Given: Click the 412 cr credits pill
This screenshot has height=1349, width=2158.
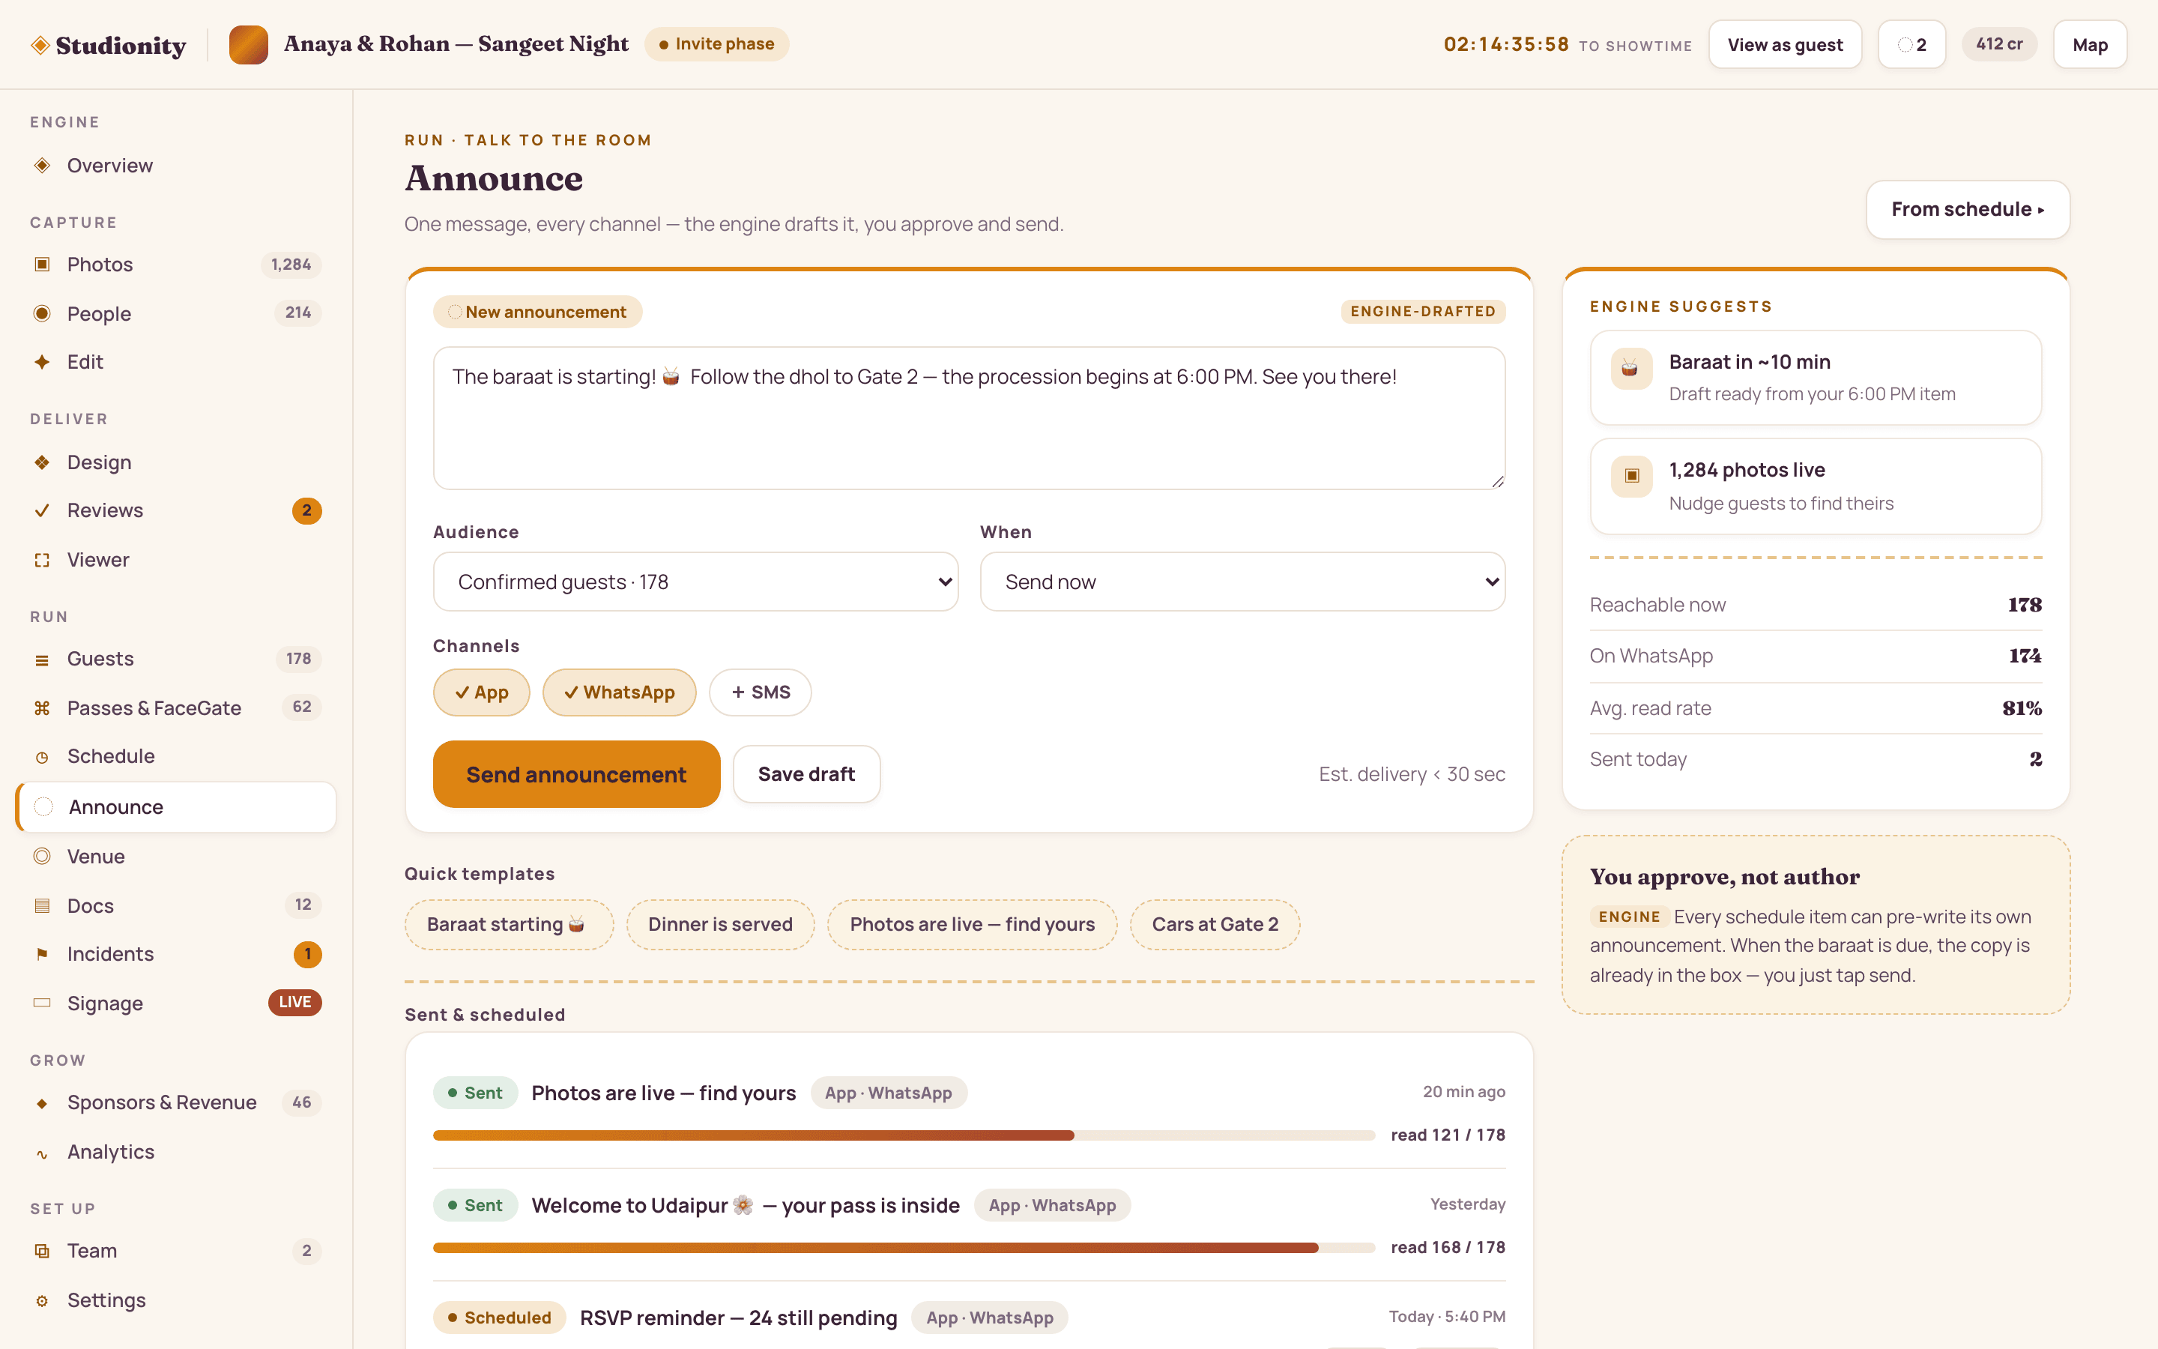Looking at the screenshot, I should coord(1999,43).
